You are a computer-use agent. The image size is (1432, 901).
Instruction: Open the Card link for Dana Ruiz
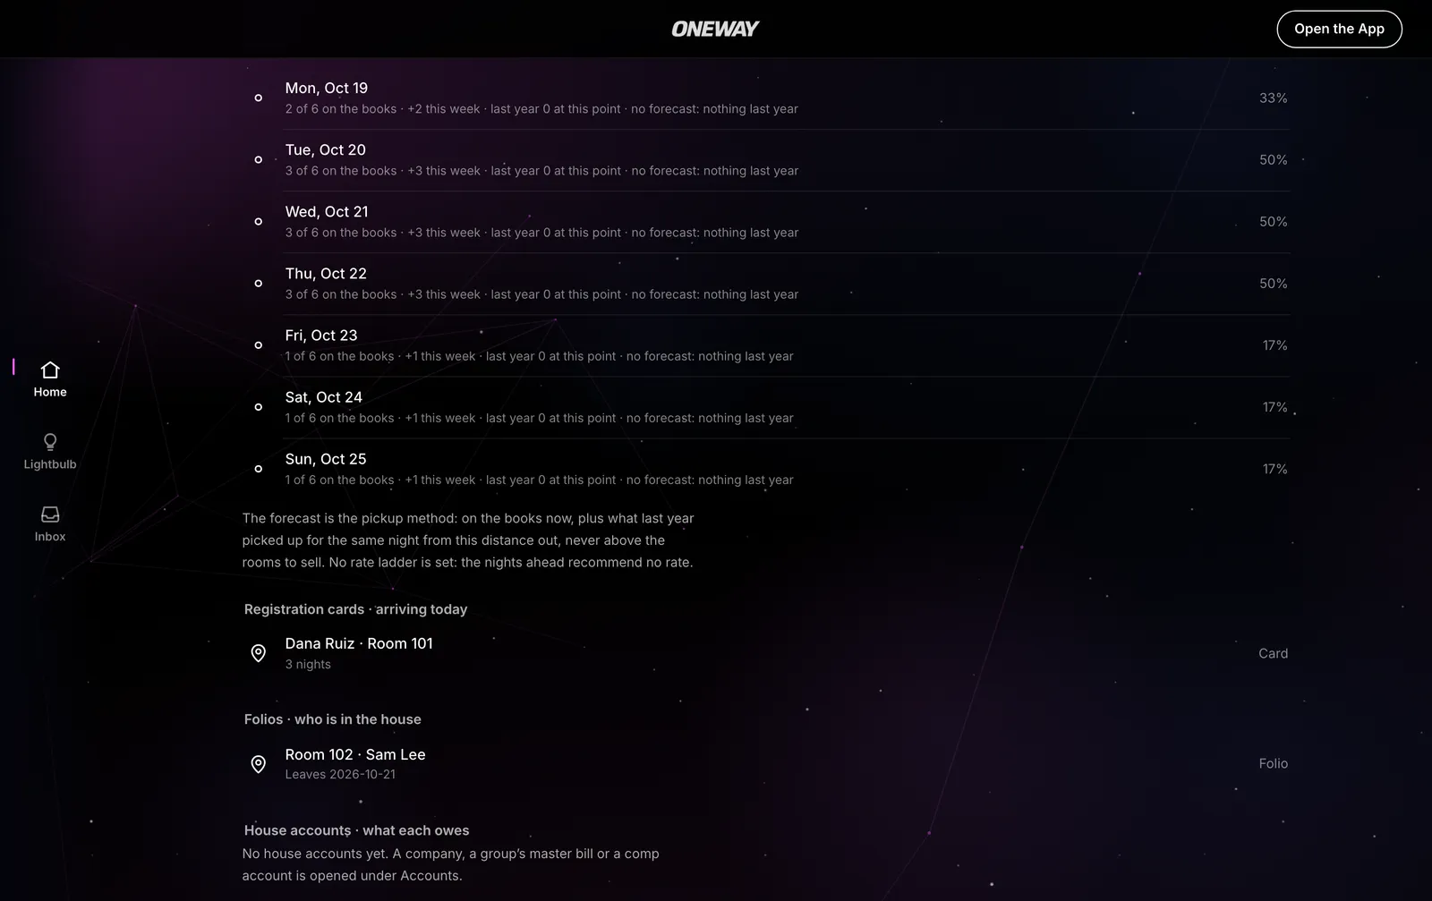[x=1273, y=653]
